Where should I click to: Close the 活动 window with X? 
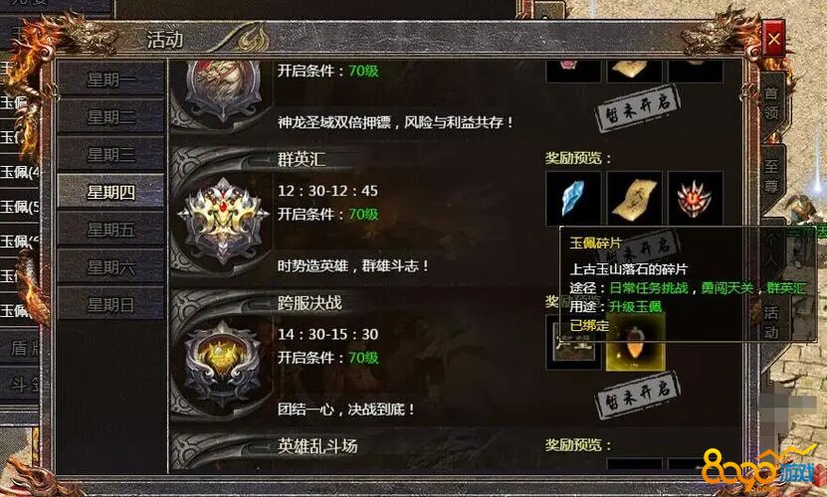click(x=773, y=39)
